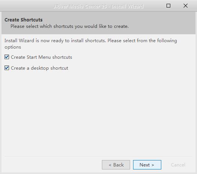Click the right arrow symbol in the Next button
Screen dimensions: 197x174
coord(153,165)
